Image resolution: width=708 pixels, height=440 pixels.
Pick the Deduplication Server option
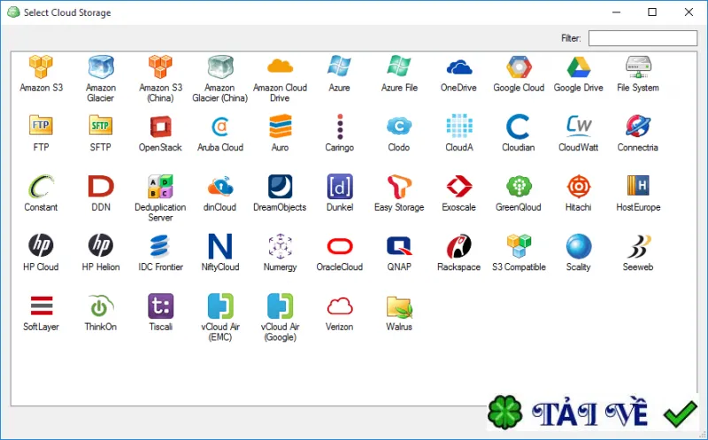pyautogui.click(x=160, y=186)
